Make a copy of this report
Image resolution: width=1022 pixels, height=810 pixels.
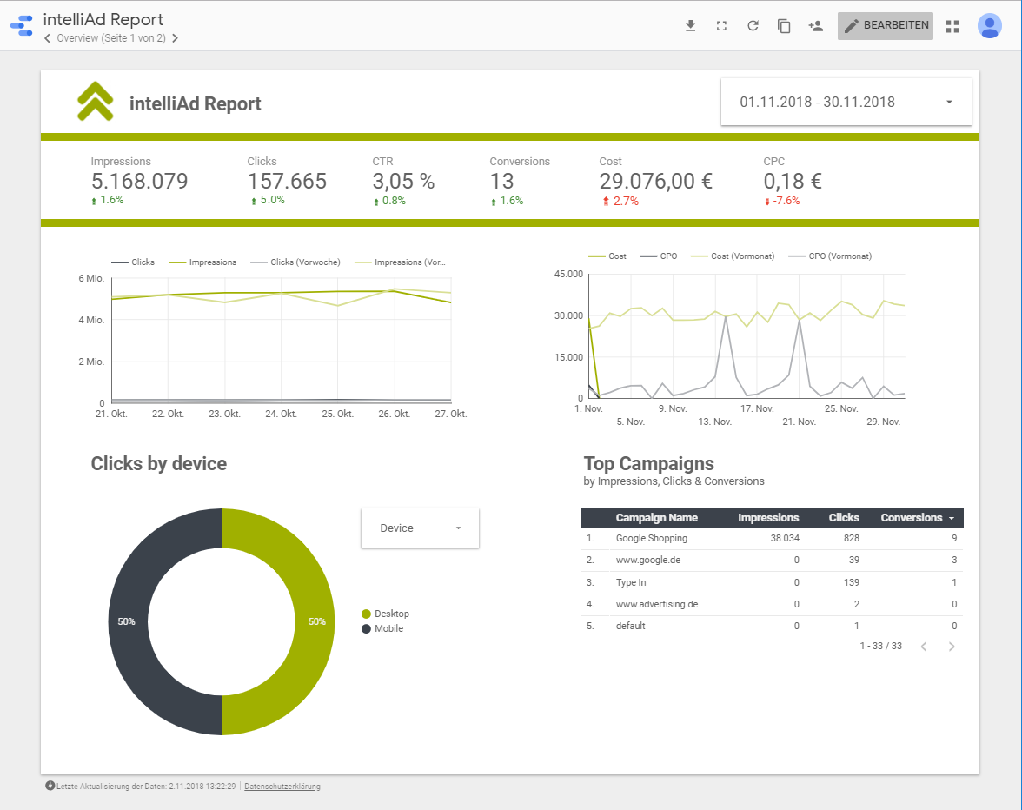(x=784, y=26)
